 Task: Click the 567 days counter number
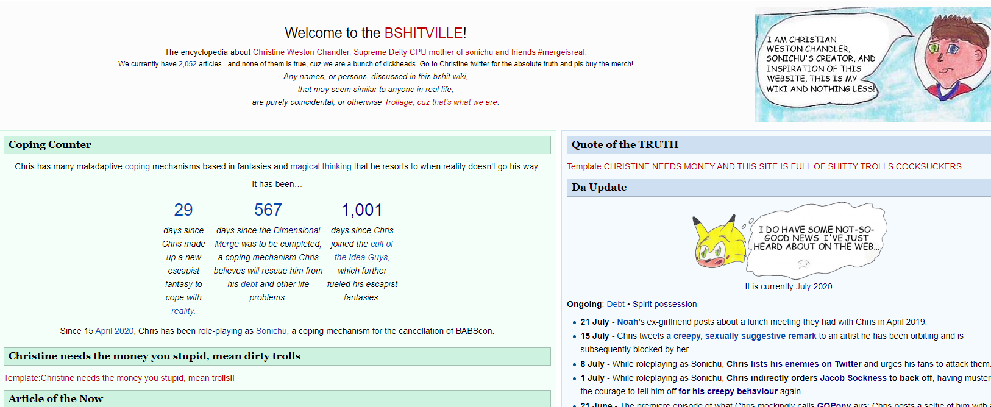click(268, 210)
